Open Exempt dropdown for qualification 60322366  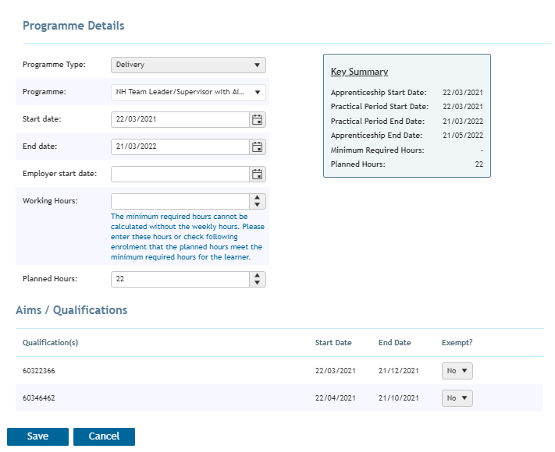pyautogui.click(x=457, y=371)
